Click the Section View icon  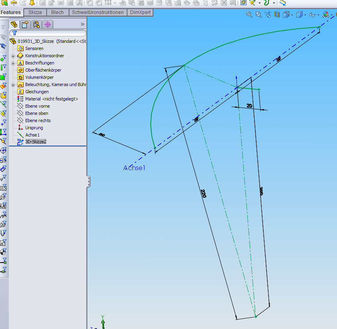point(277,15)
